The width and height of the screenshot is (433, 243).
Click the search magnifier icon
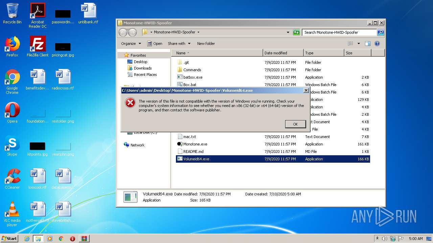tap(381, 32)
